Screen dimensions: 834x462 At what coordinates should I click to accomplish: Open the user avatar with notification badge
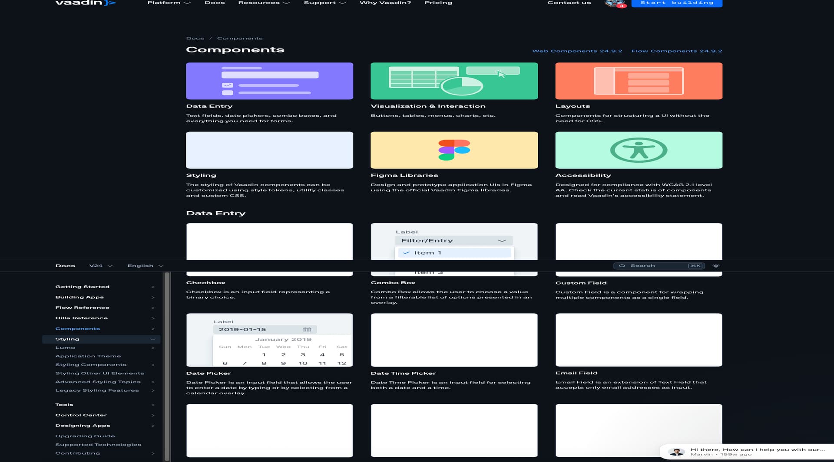pyautogui.click(x=614, y=3)
